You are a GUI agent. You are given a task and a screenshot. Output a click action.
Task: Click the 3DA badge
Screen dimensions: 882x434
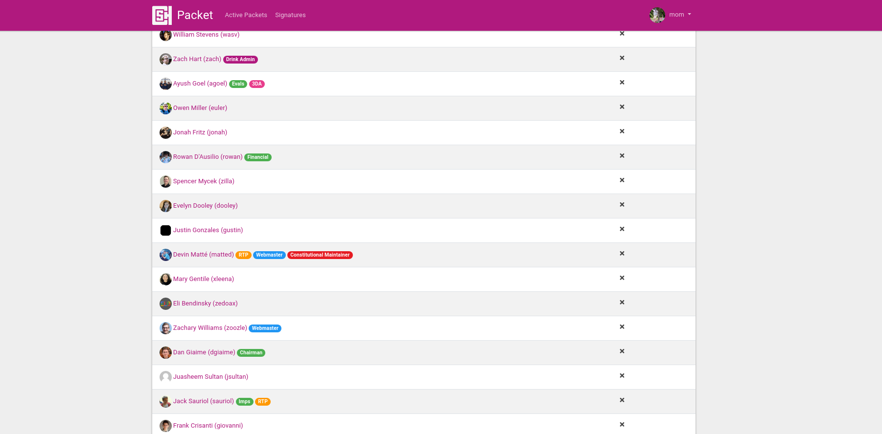pos(257,84)
